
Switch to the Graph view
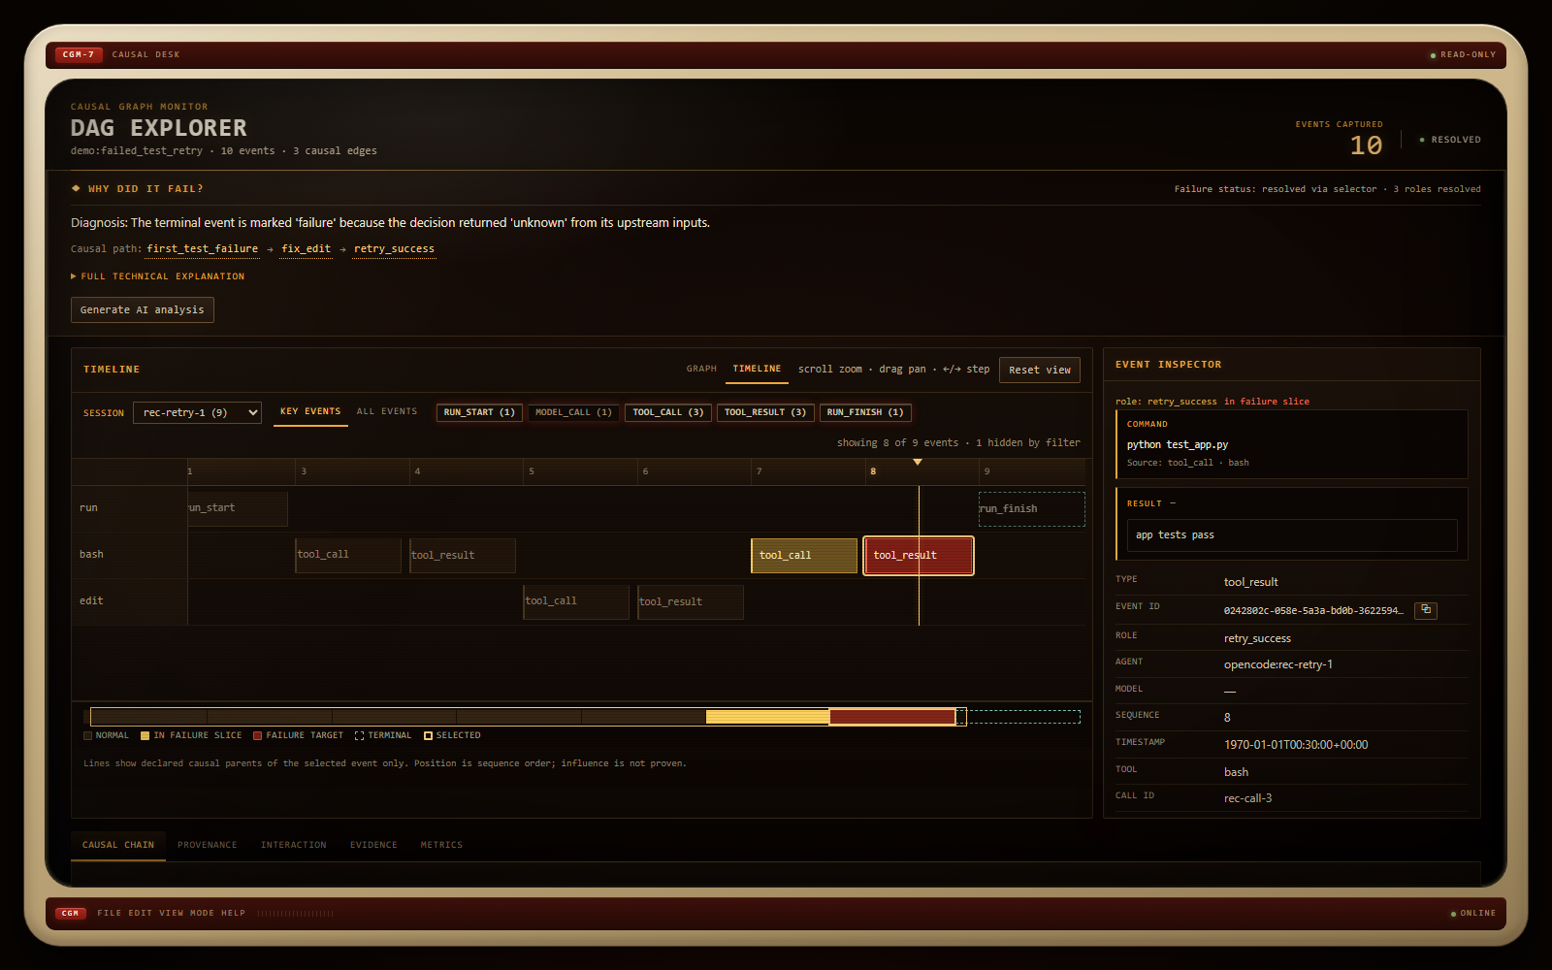click(x=701, y=369)
